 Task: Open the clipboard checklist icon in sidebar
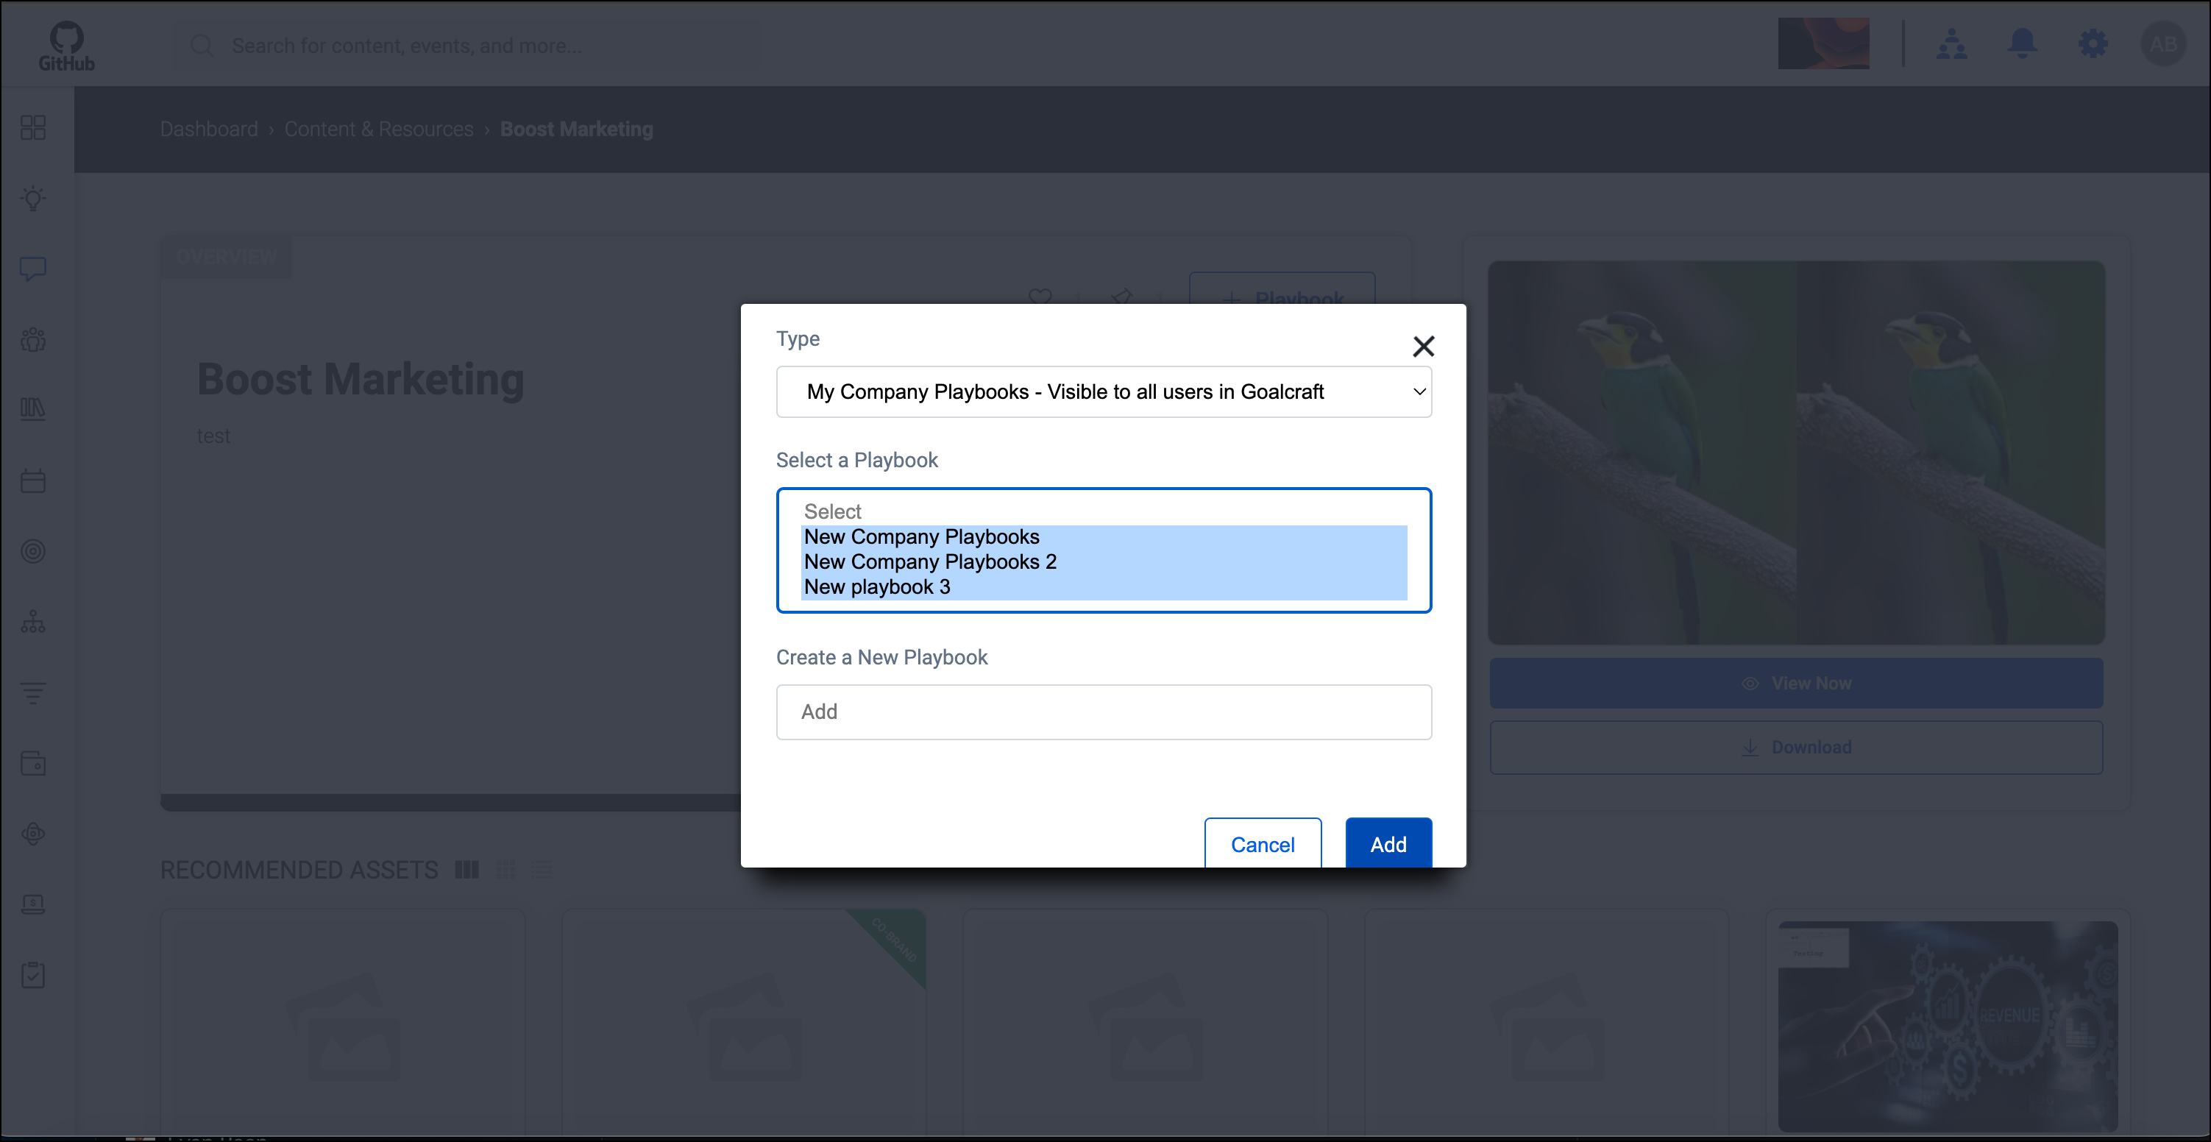coord(33,974)
